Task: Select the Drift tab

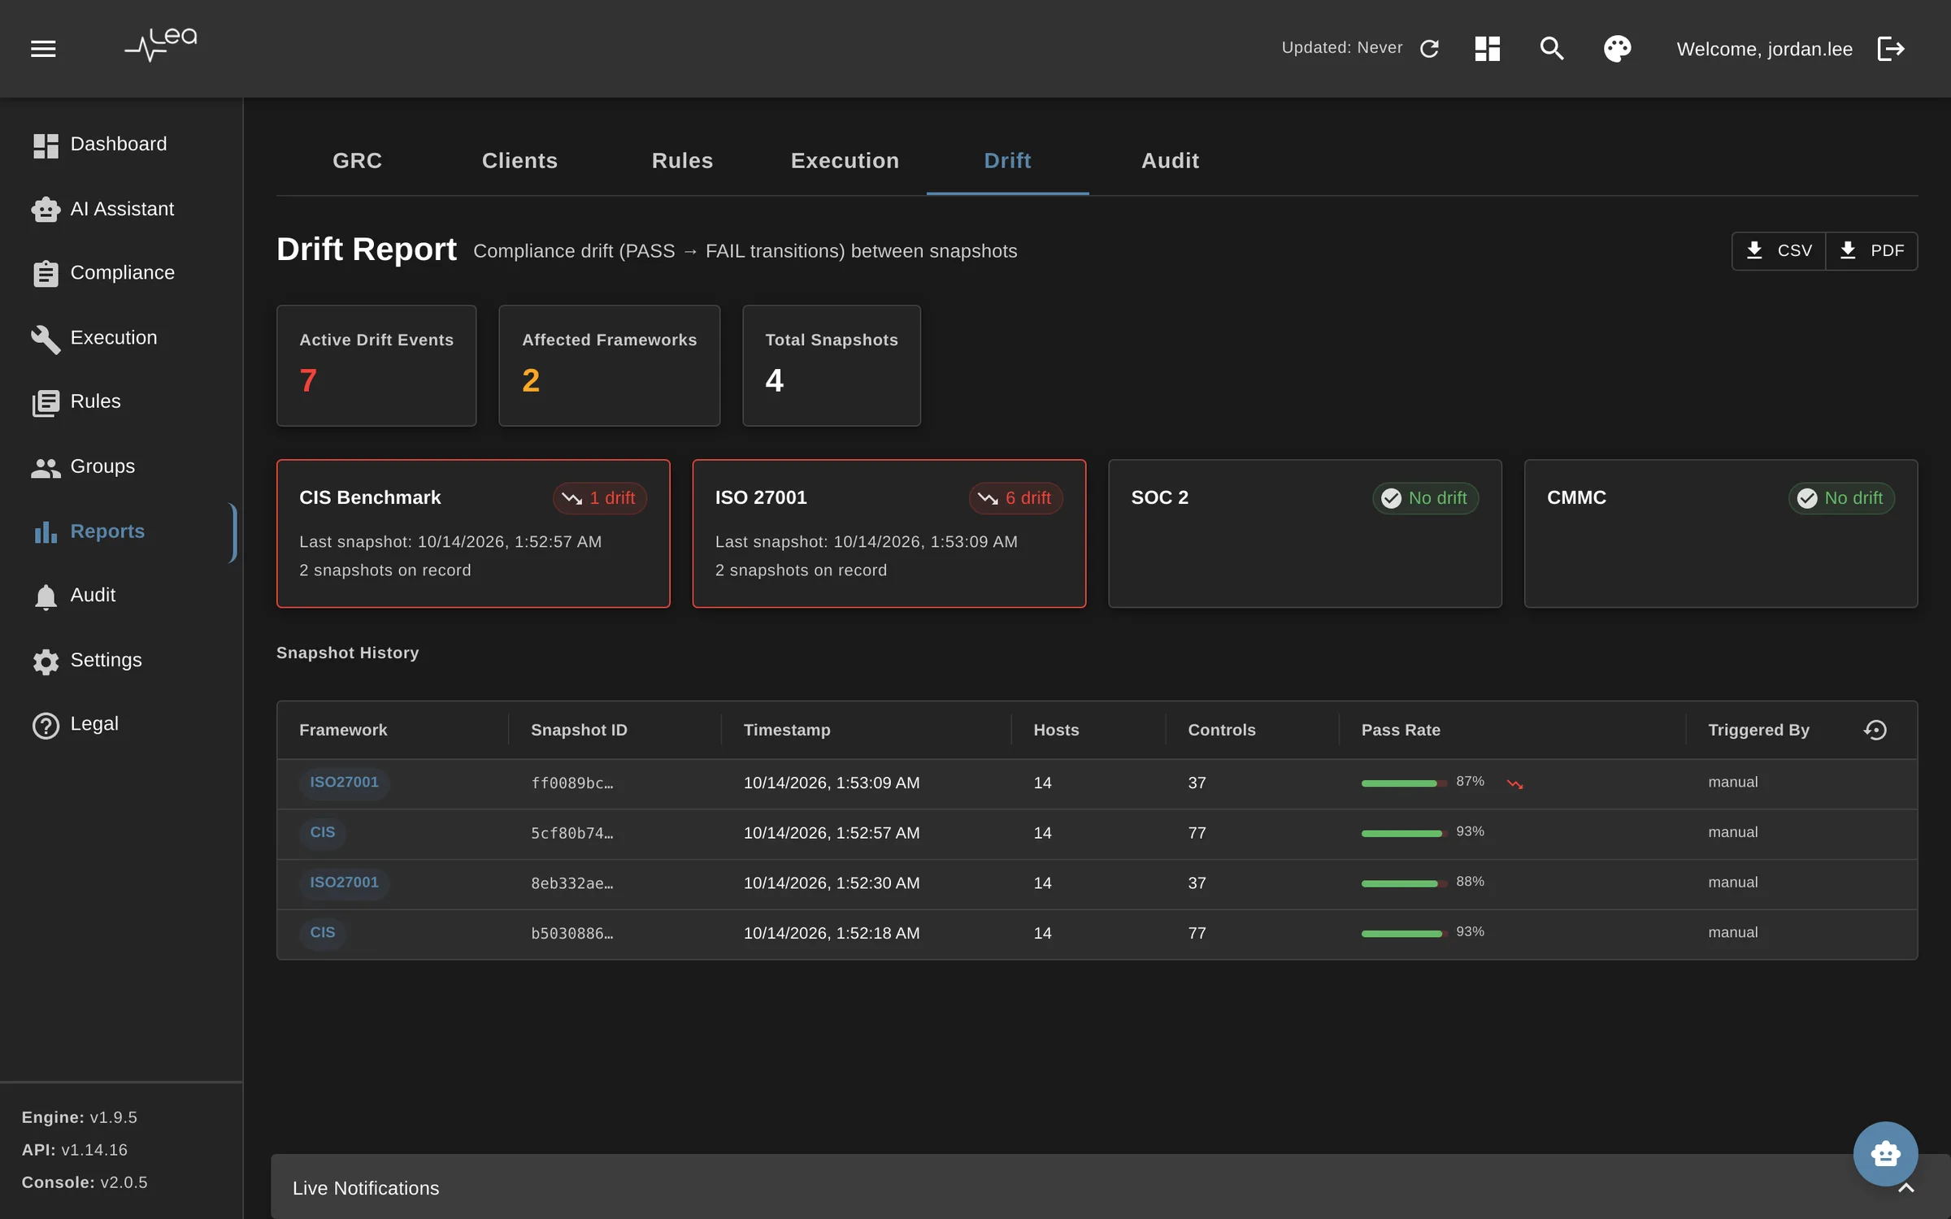Action: click(x=1007, y=161)
